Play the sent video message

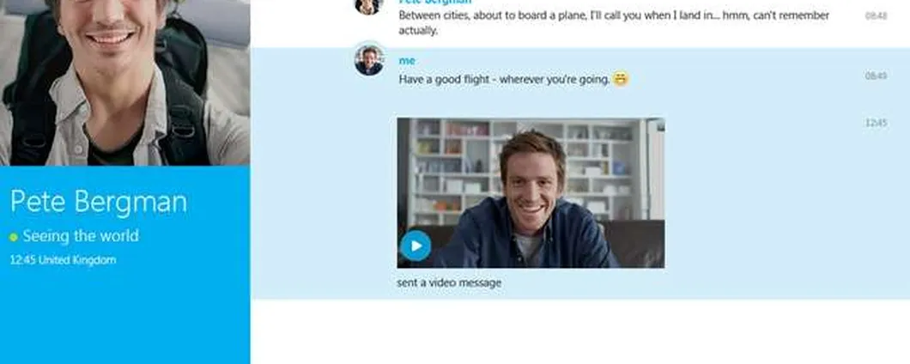pyautogui.click(x=416, y=246)
